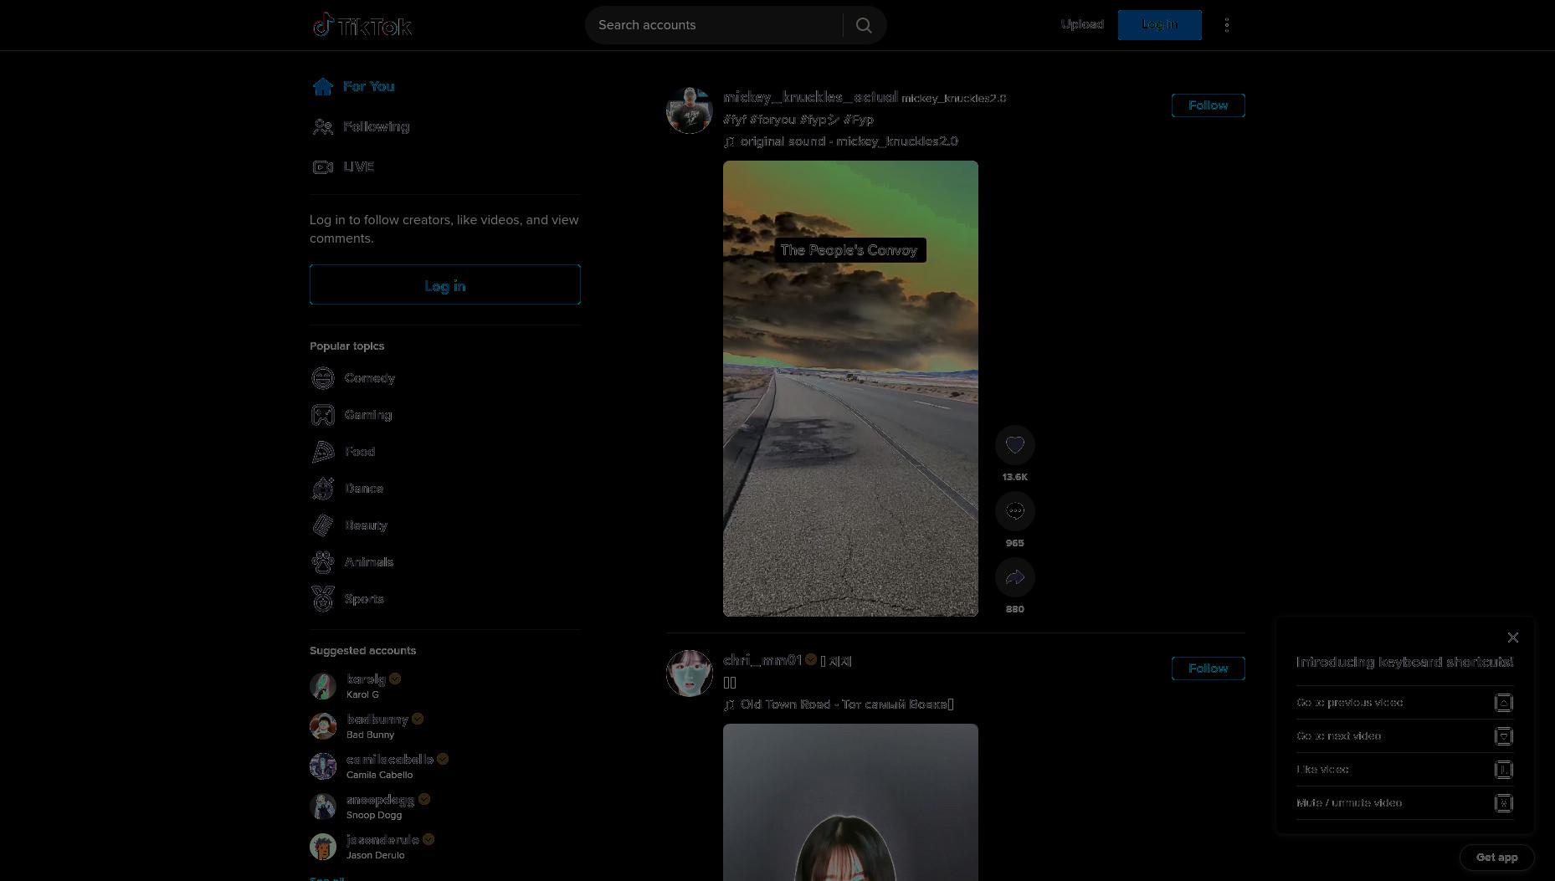The width and height of the screenshot is (1555, 881).
Task: Open the Animals topic
Action: (352, 562)
